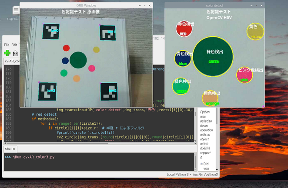Click the id=1 marker in ORG Window

(108, 33)
